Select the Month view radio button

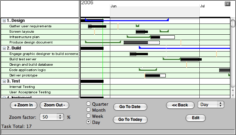(x=88, y=110)
